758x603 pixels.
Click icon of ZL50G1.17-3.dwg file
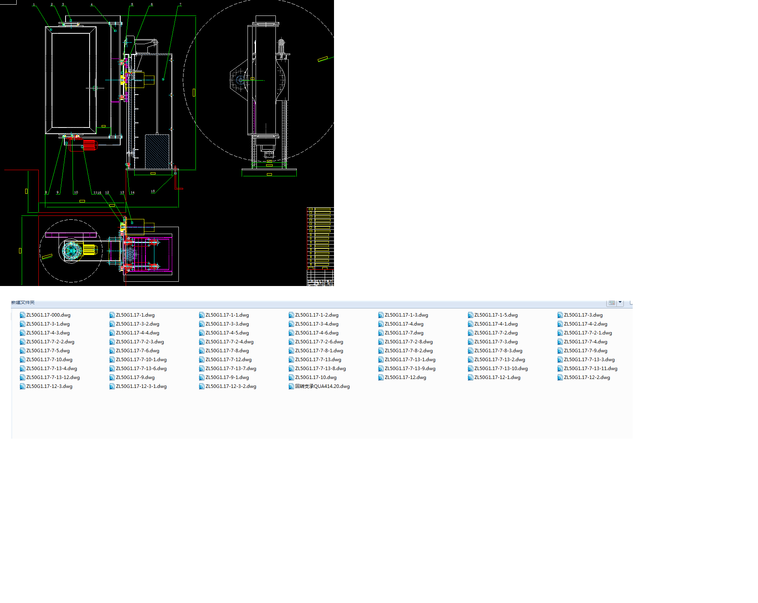coord(560,315)
